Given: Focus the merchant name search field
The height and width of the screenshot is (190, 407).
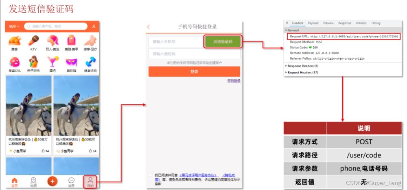Looking at the screenshot, I should coord(55,26).
